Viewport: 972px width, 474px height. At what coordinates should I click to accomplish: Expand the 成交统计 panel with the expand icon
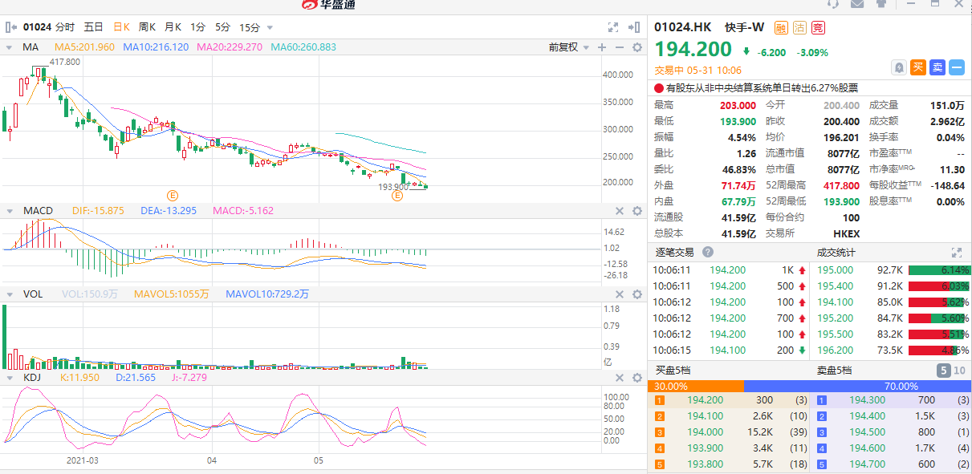tap(956, 252)
